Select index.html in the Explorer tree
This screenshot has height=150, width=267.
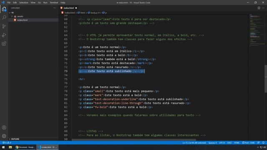click(x=22, y=20)
